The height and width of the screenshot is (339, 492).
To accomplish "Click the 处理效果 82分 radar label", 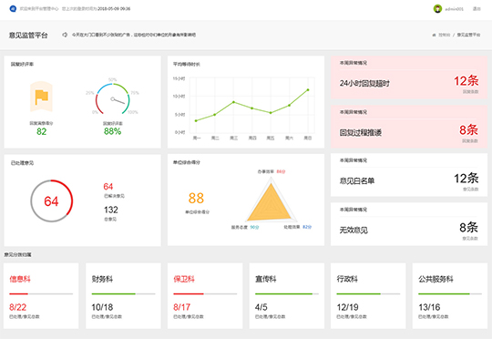I will pyautogui.click(x=298, y=227).
